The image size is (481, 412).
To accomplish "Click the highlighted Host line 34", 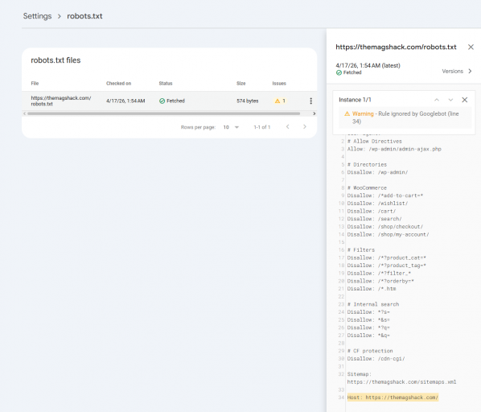I will tap(393, 398).
